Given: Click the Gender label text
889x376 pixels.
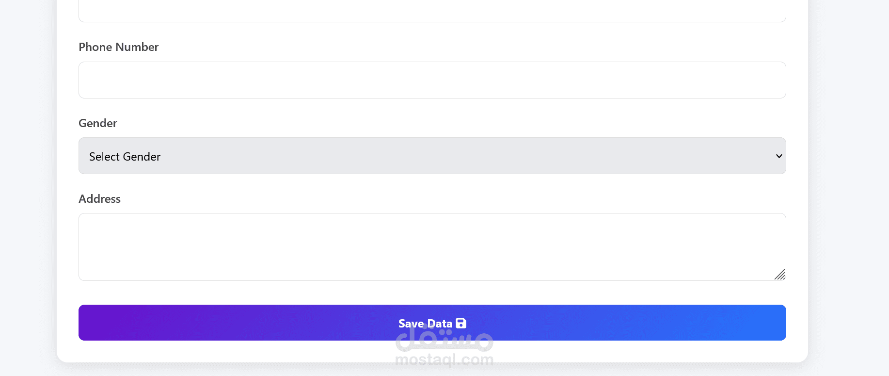Looking at the screenshot, I should [x=97, y=123].
